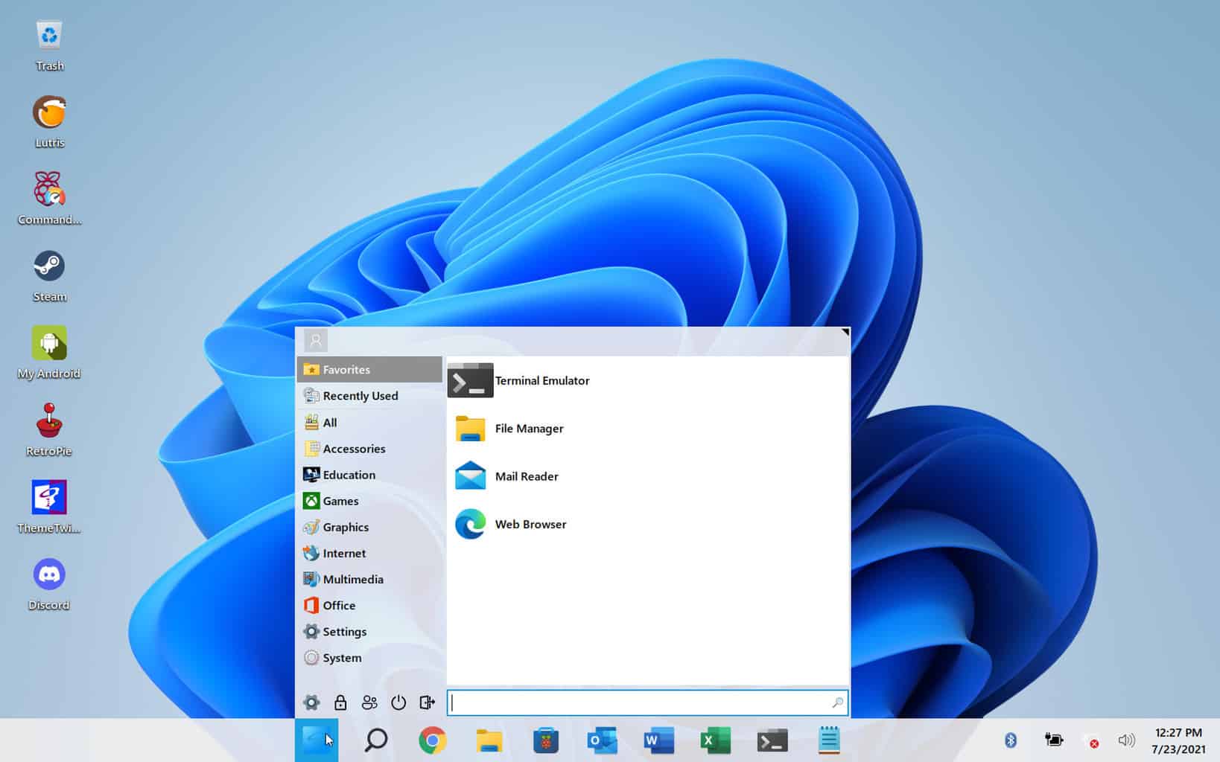Open the file manager folder on taskbar

click(x=489, y=740)
